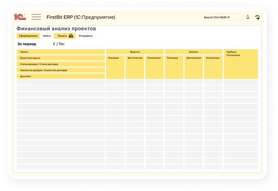Click the 1C logo icon

[x=20, y=17]
